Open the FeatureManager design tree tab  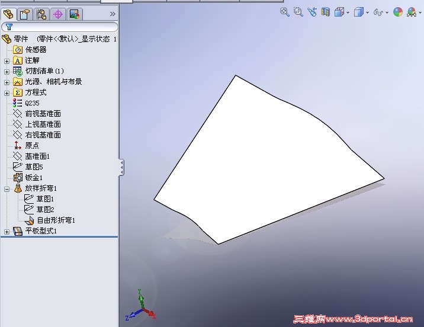8,14
